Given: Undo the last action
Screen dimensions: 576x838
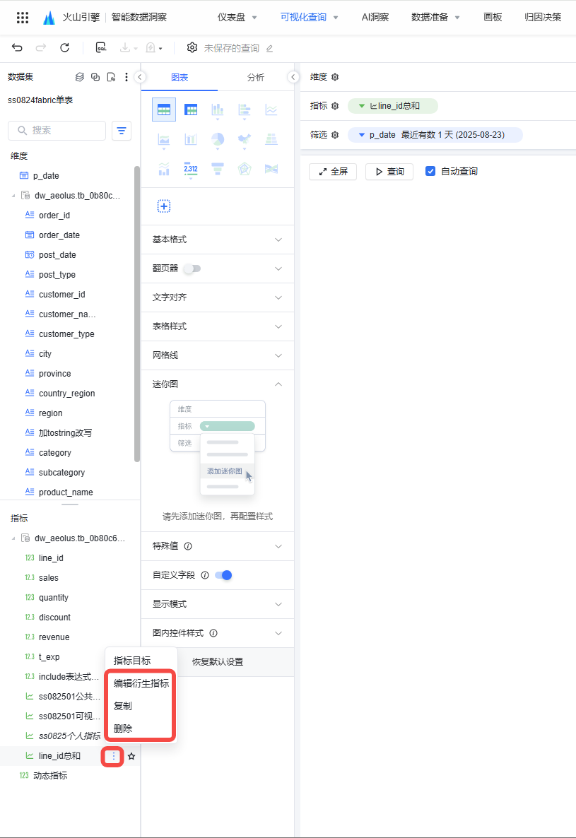Looking at the screenshot, I should pyautogui.click(x=17, y=48).
